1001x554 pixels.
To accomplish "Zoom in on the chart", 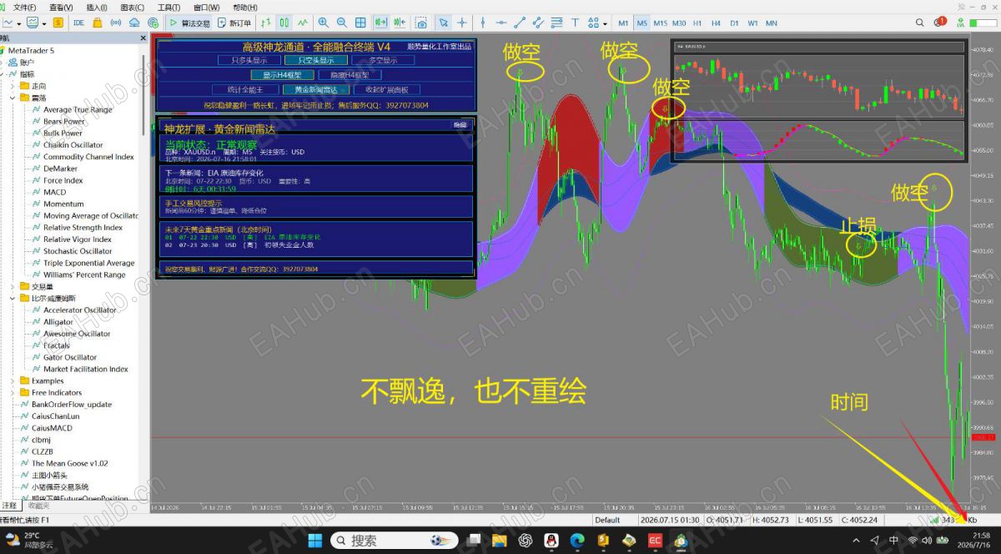I will [x=324, y=23].
